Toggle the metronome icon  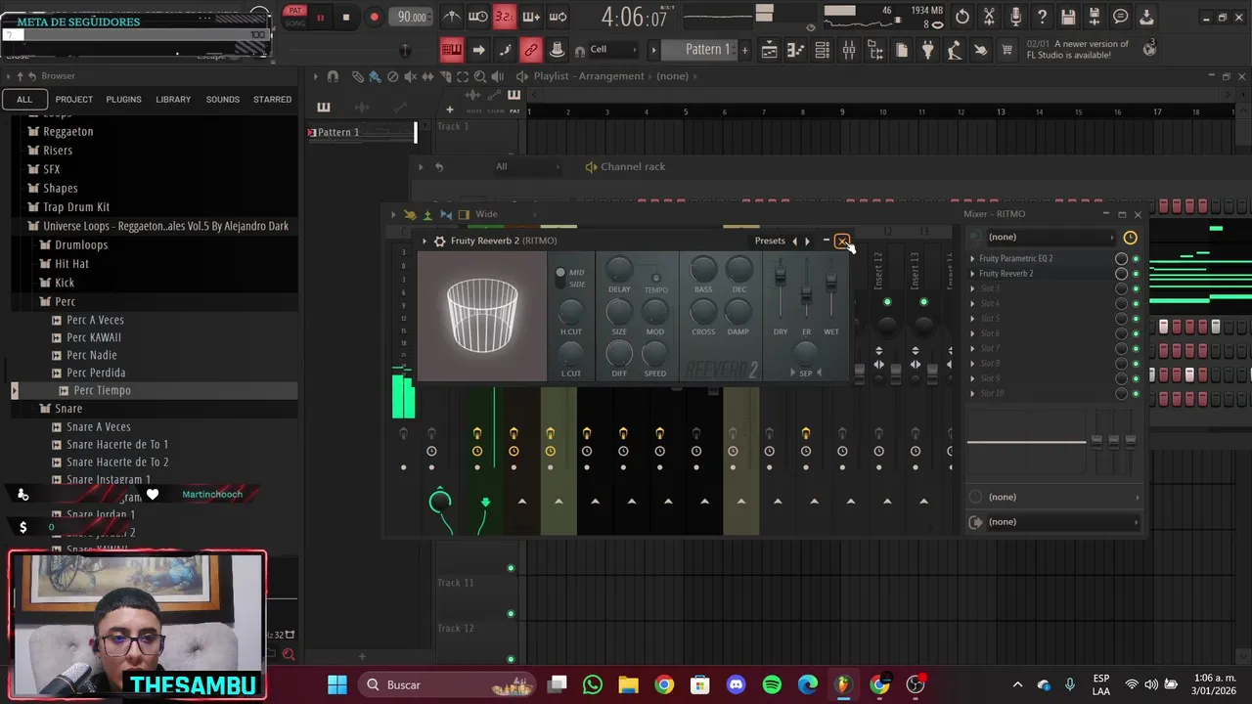click(451, 17)
